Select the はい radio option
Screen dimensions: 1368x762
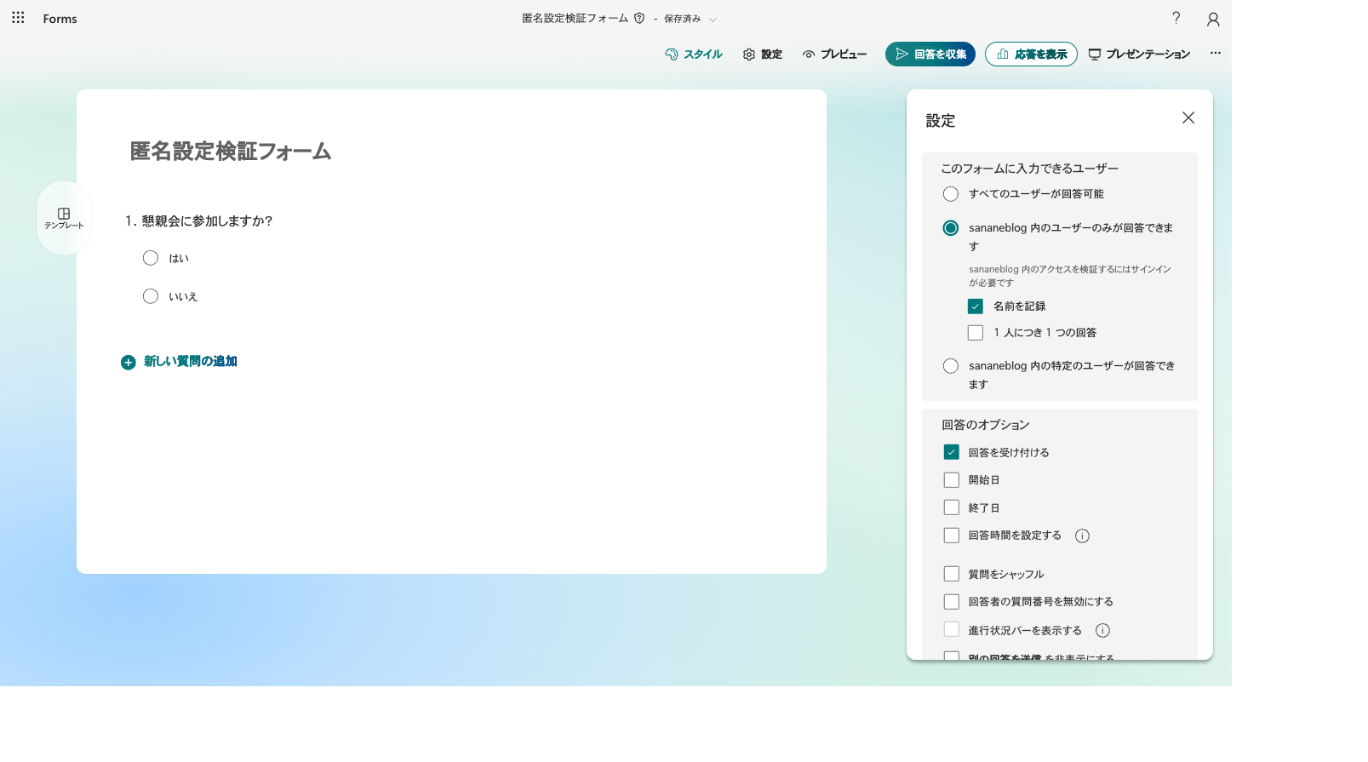pos(151,258)
